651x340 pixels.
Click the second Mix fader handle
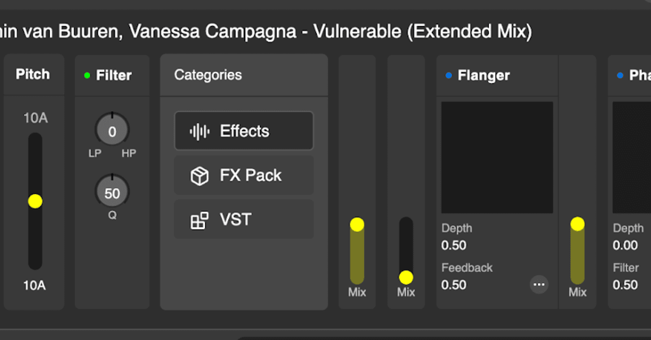pos(406,279)
